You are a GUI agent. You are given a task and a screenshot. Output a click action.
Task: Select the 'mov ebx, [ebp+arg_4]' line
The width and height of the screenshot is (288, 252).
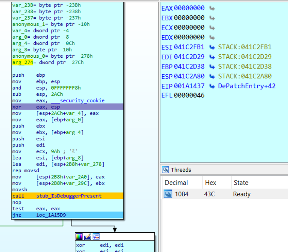coord(48,132)
